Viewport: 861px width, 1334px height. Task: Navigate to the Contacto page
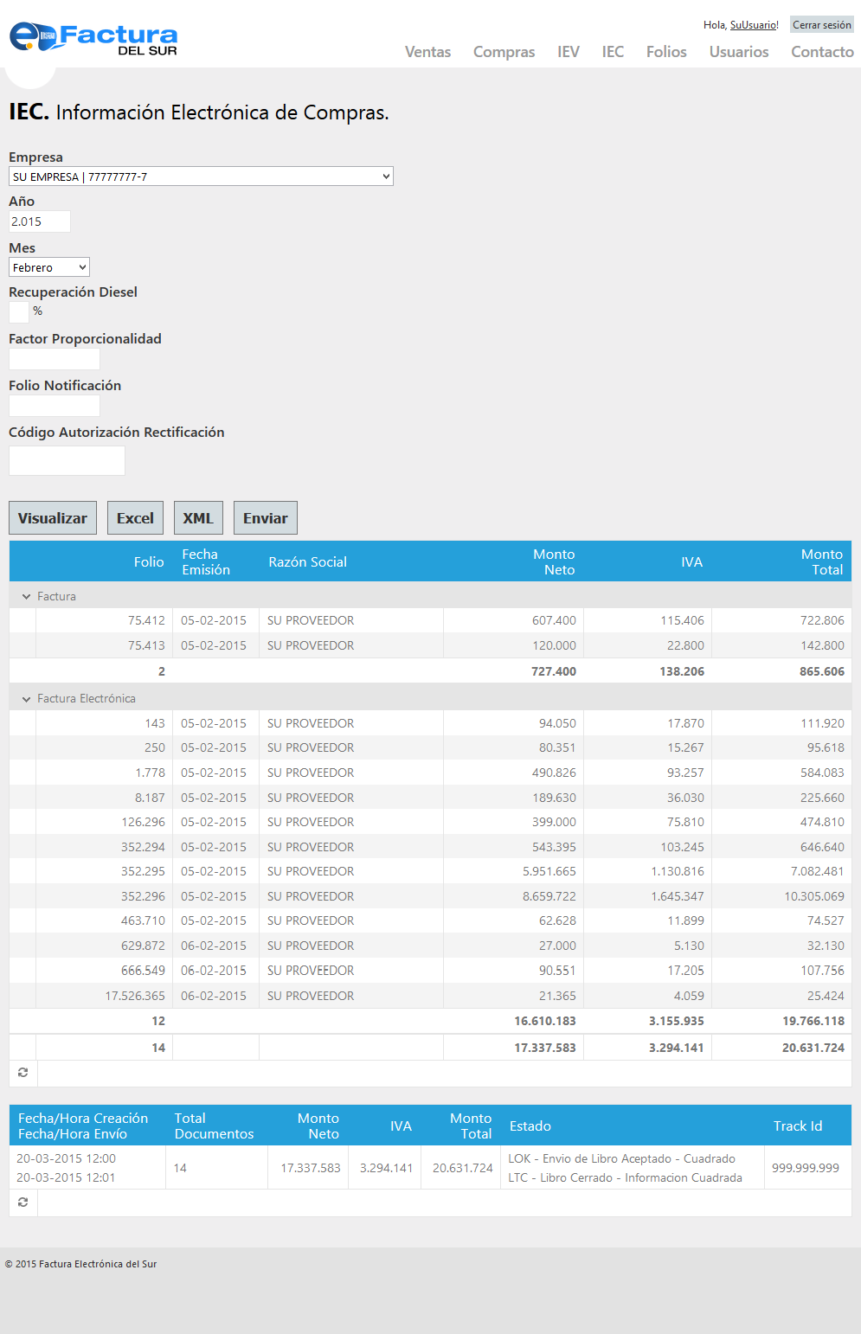[x=822, y=52]
